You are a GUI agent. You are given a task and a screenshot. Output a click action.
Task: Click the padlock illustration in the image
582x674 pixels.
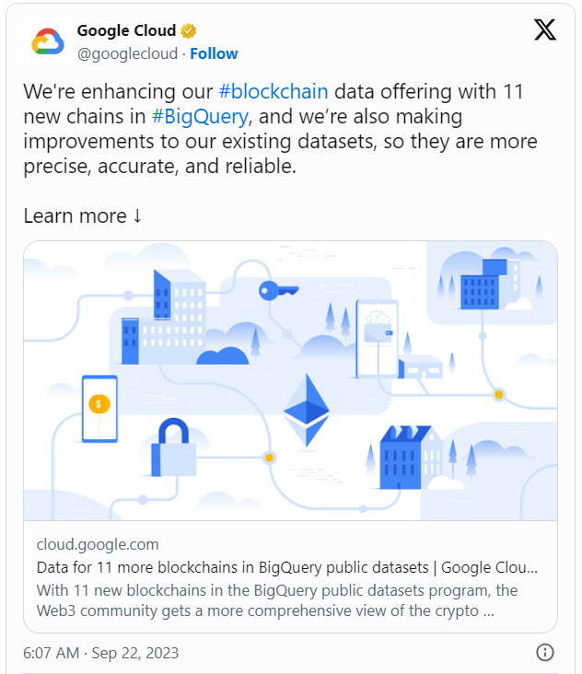point(174,447)
